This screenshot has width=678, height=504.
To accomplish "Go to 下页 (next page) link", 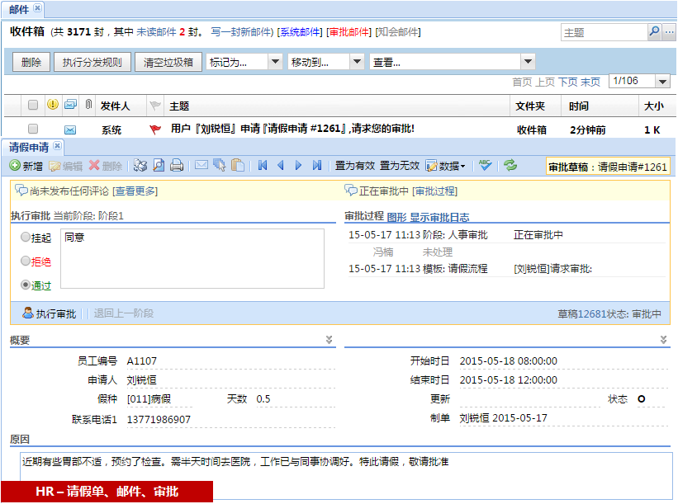I will tap(567, 82).
